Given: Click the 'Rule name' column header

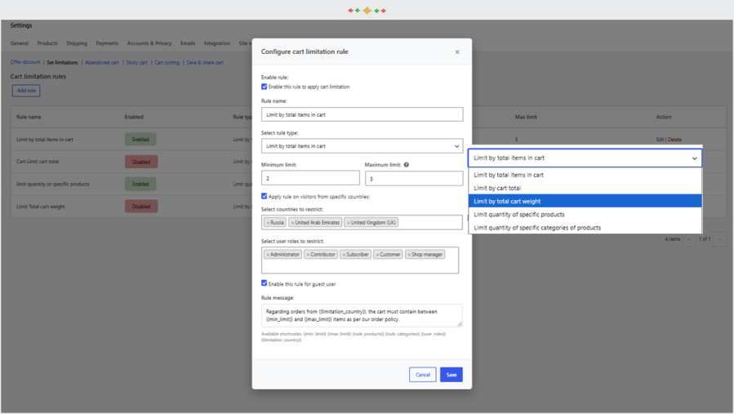Looking at the screenshot, I should click(29, 117).
